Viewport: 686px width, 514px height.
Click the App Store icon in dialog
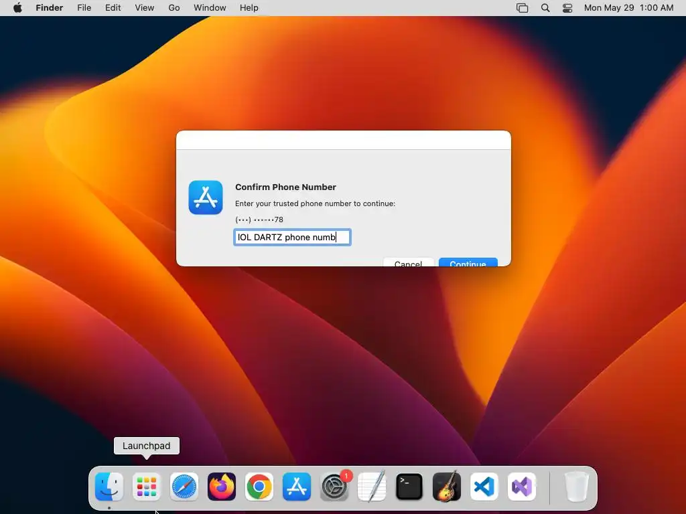click(206, 197)
